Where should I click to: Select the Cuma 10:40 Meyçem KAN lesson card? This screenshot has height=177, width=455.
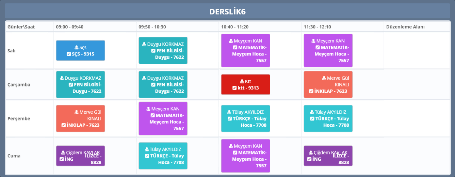coord(246,156)
